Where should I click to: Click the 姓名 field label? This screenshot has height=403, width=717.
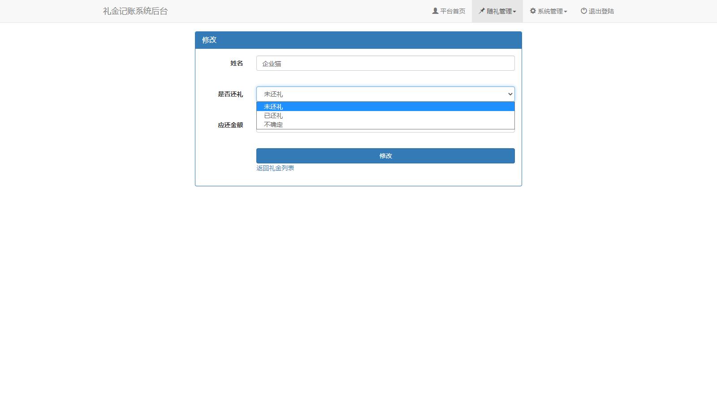pyautogui.click(x=237, y=63)
